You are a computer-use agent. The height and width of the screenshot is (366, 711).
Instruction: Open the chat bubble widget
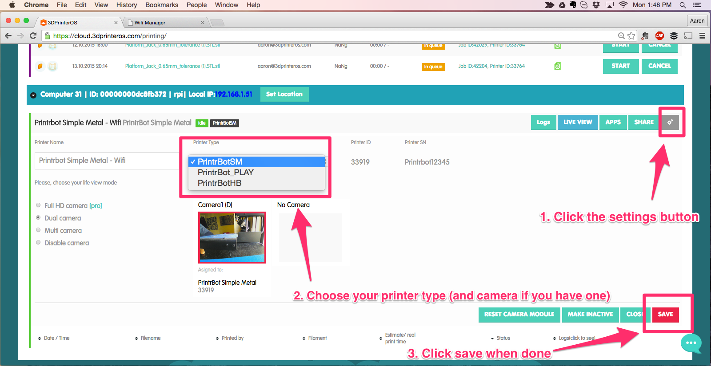691,343
